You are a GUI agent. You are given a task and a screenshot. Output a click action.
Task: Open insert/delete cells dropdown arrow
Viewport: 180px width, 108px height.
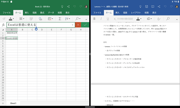[52, 19]
